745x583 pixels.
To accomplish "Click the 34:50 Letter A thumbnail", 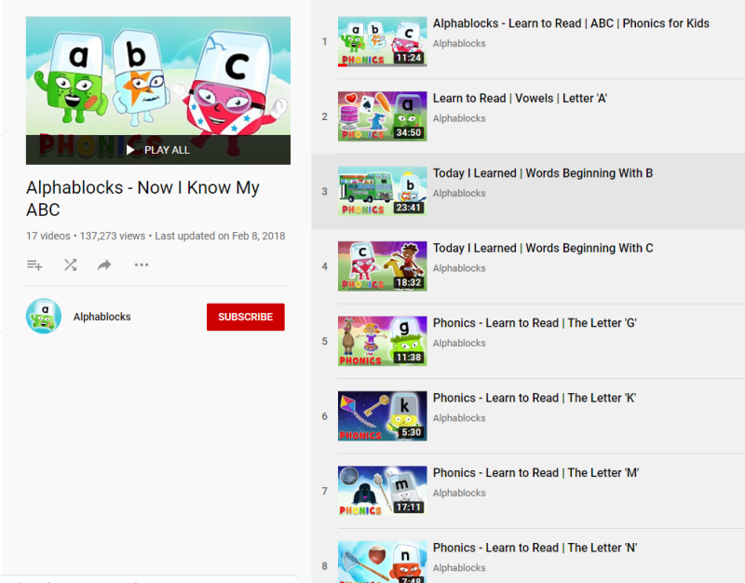I will tap(383, 116).
